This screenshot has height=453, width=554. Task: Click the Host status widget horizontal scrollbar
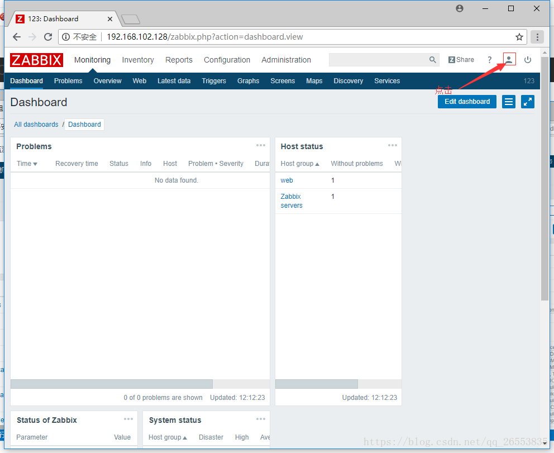click(317, 384)
